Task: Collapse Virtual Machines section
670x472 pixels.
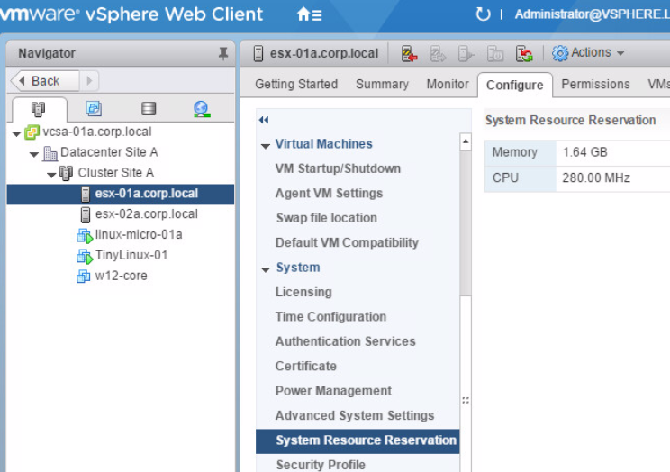Action: 266,146
